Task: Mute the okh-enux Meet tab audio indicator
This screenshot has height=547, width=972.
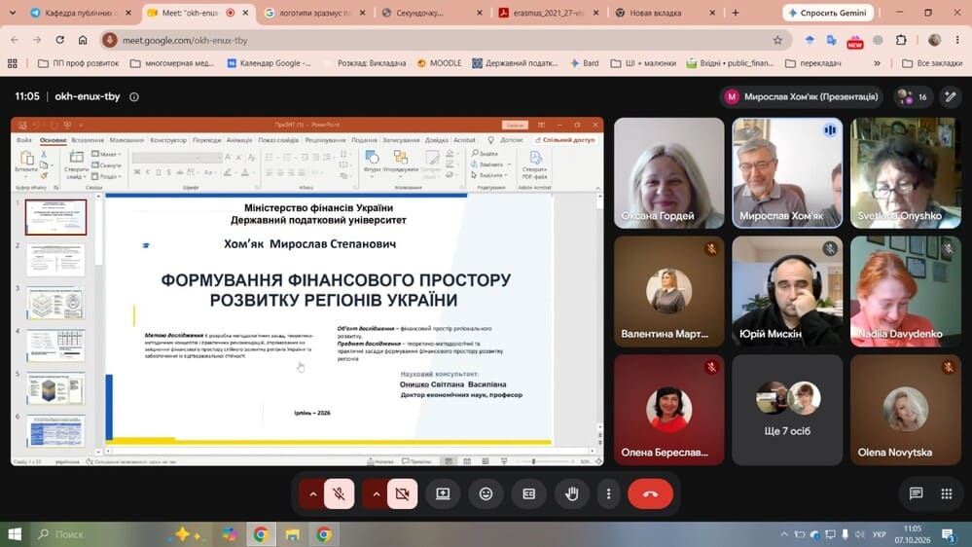Action: (x=231, y=13)
